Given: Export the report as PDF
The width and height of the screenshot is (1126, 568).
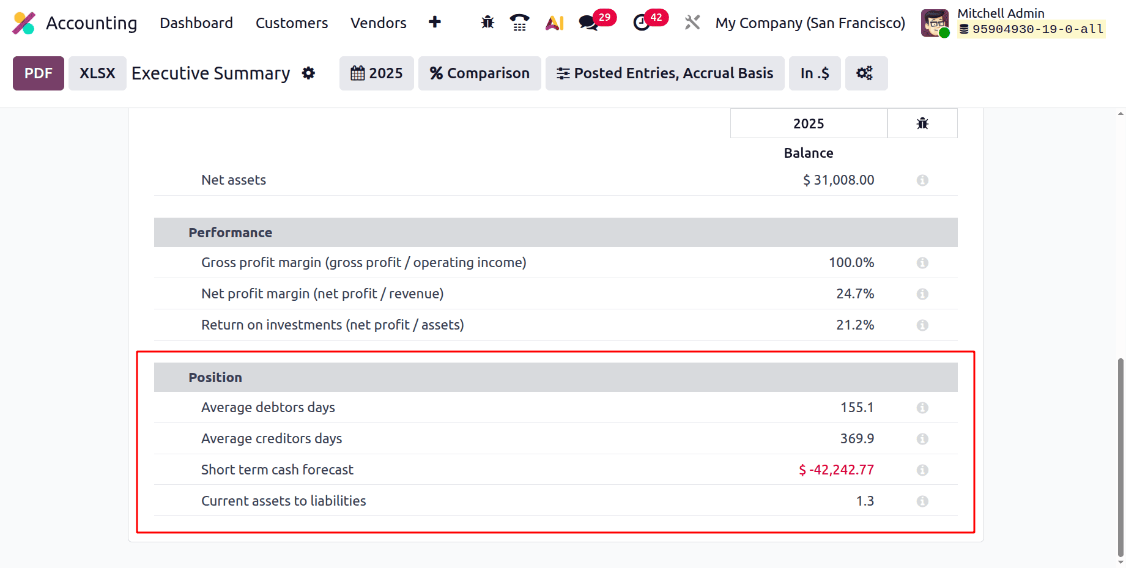Looking at the screenshot, I should (x=38, y=73).
